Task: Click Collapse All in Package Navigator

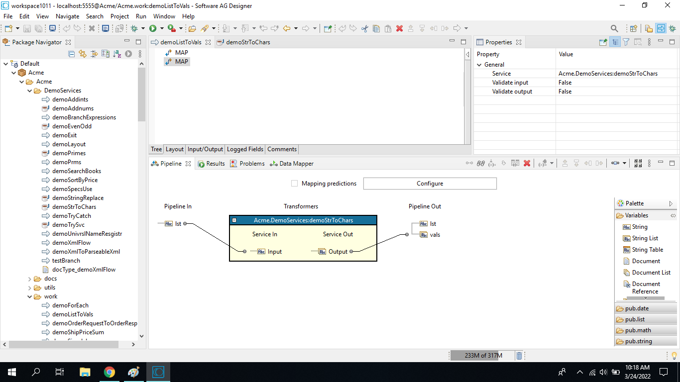Action: click(x=71, y=54)
